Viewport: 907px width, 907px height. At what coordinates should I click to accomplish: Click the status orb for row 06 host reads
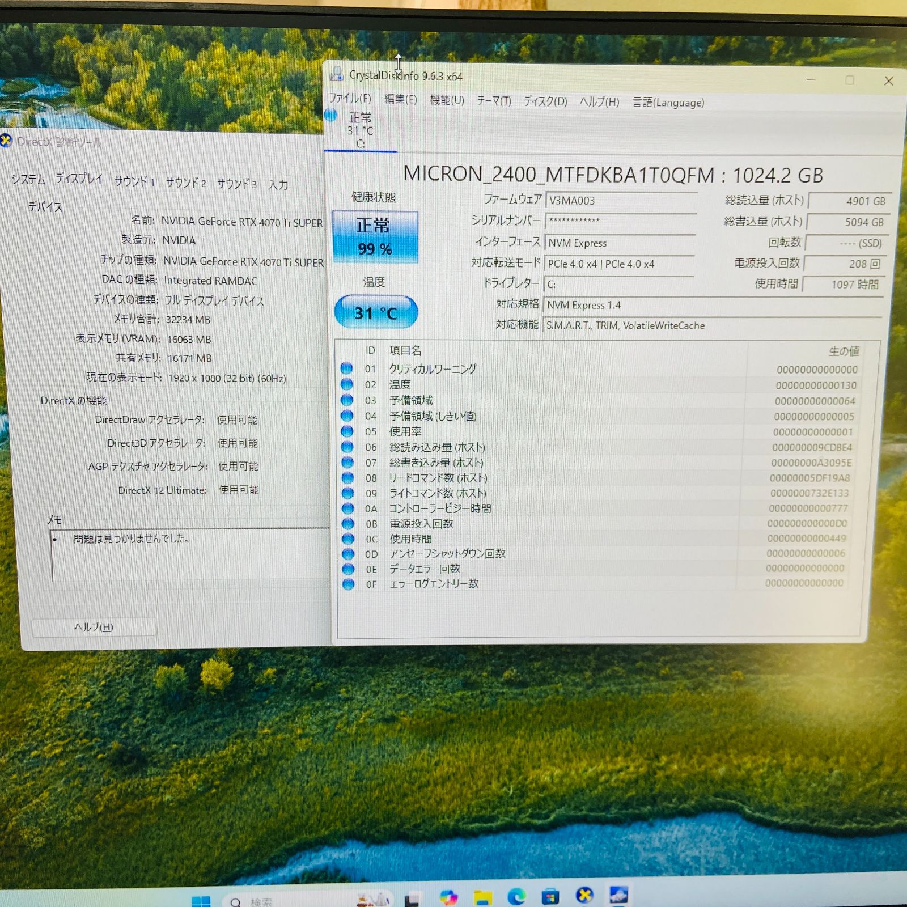(x=347, y=447)
